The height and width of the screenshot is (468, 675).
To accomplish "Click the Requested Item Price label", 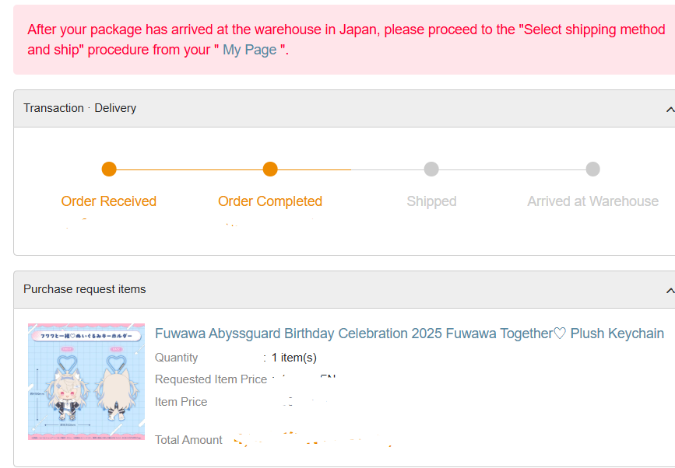I will click(211, 379).
